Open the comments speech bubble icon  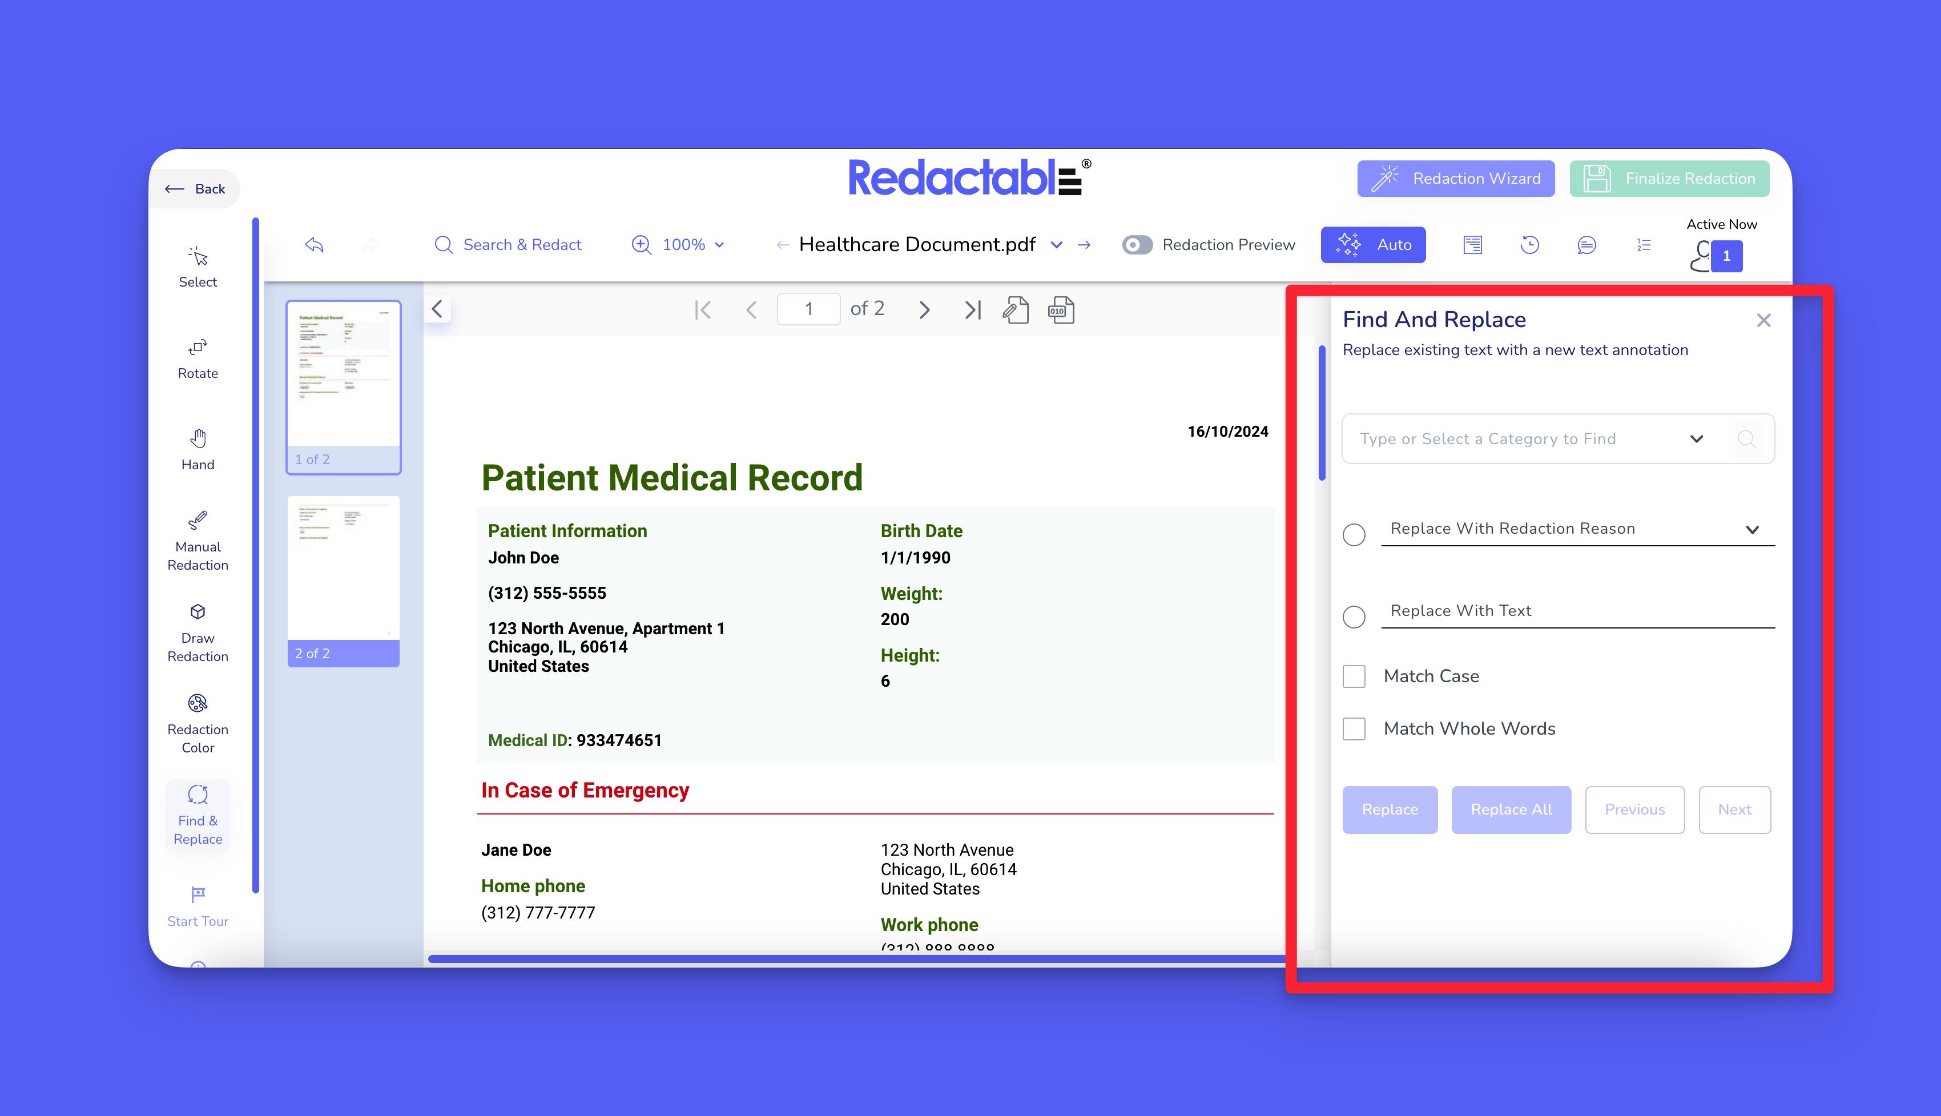[1586, 244]
